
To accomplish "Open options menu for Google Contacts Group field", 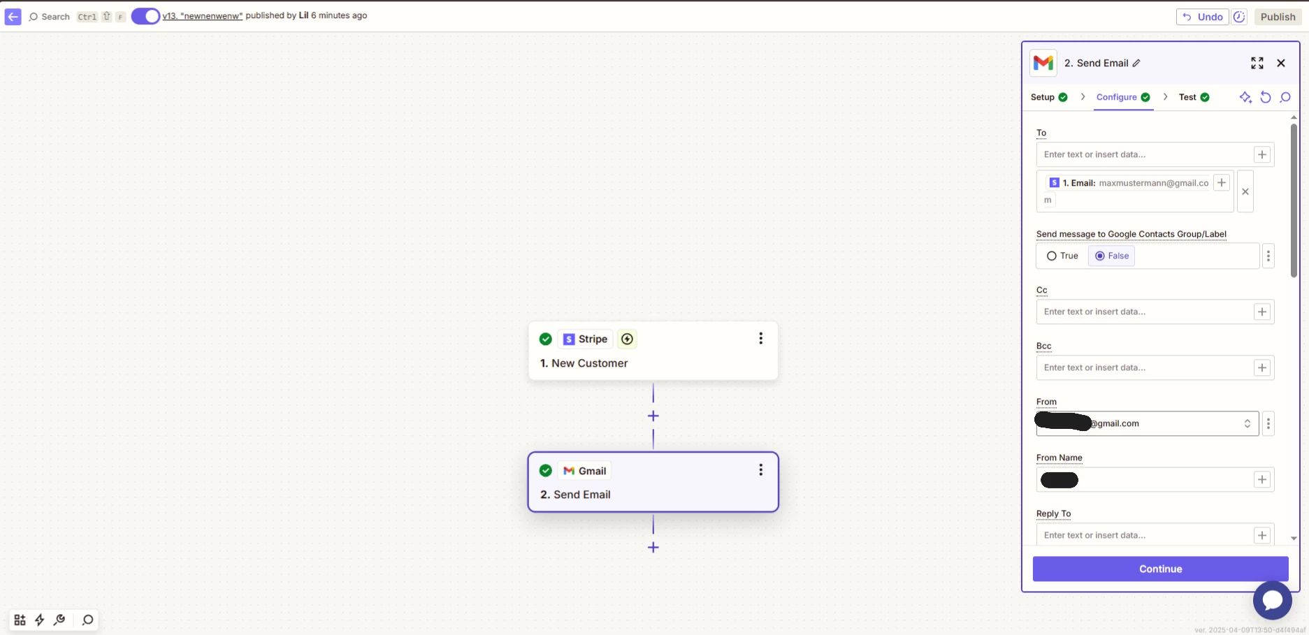I will tap(1268, 256).
